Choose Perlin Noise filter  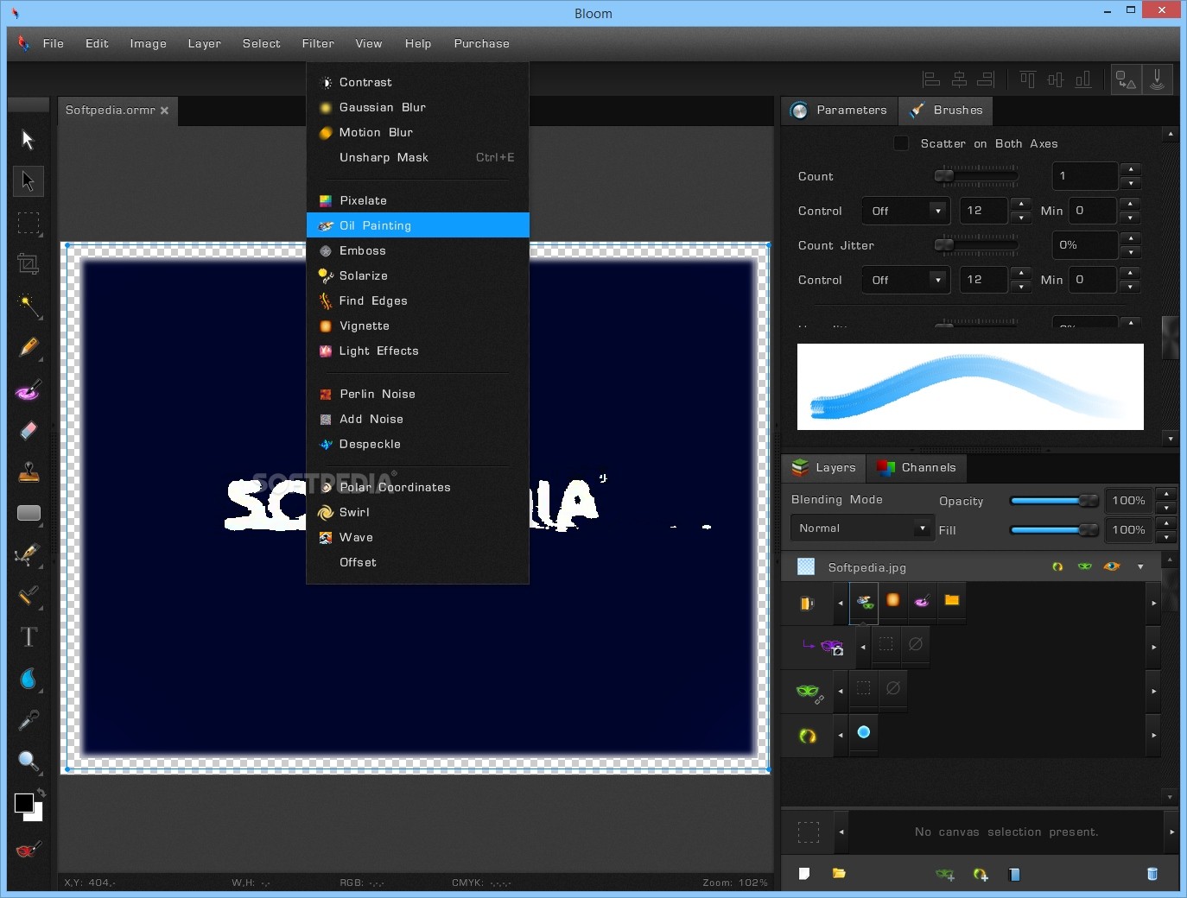pos(418,394)
